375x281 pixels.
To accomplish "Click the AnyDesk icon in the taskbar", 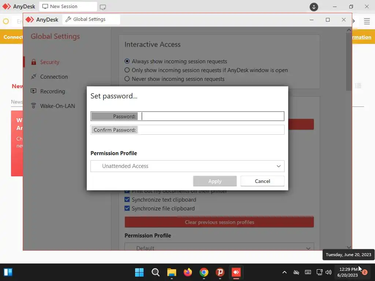I will click(x=236, y=272).
